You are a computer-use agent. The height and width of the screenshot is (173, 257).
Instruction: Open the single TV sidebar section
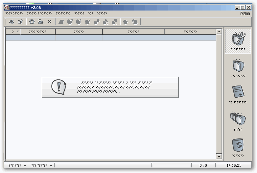pyautogui.click(x=238, y=67)
